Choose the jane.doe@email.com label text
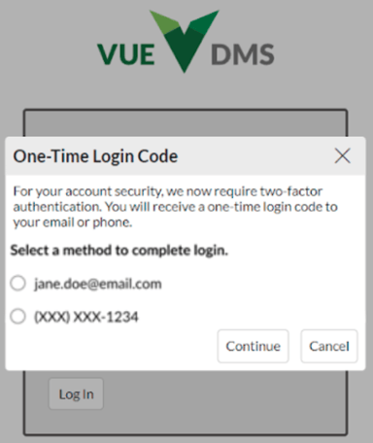The image size is (373, 443). point(98,284)
